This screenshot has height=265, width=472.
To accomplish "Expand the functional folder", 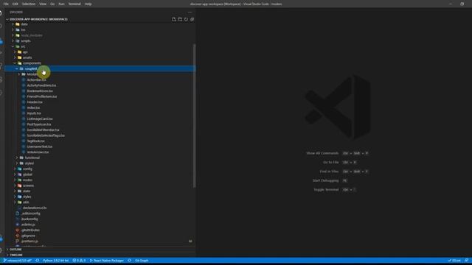I will coord(100,158).
